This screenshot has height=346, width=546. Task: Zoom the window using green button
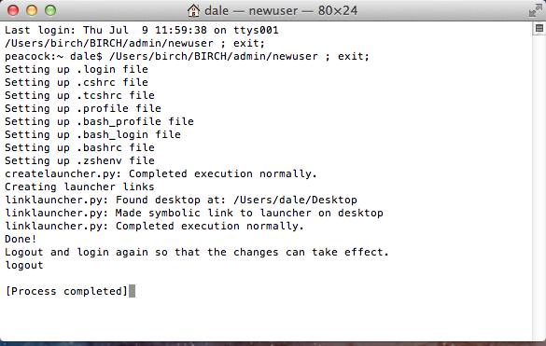[x=50, y=10]
